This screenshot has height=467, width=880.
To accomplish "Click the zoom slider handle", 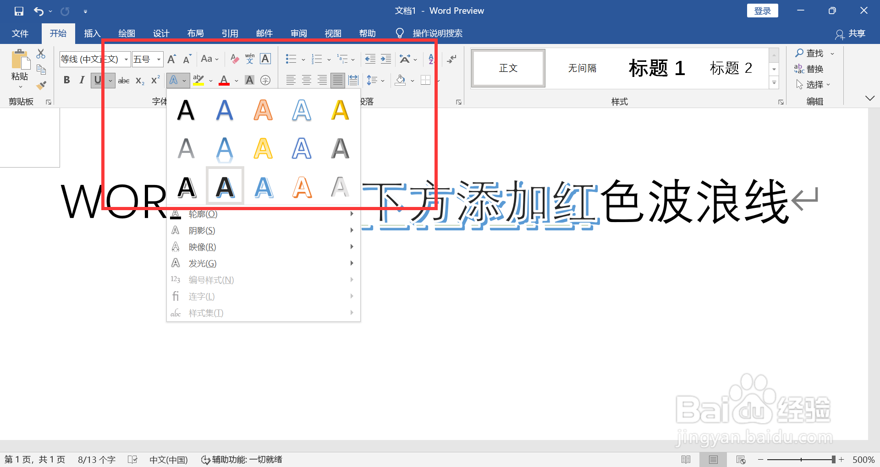I will pos(833,460).
